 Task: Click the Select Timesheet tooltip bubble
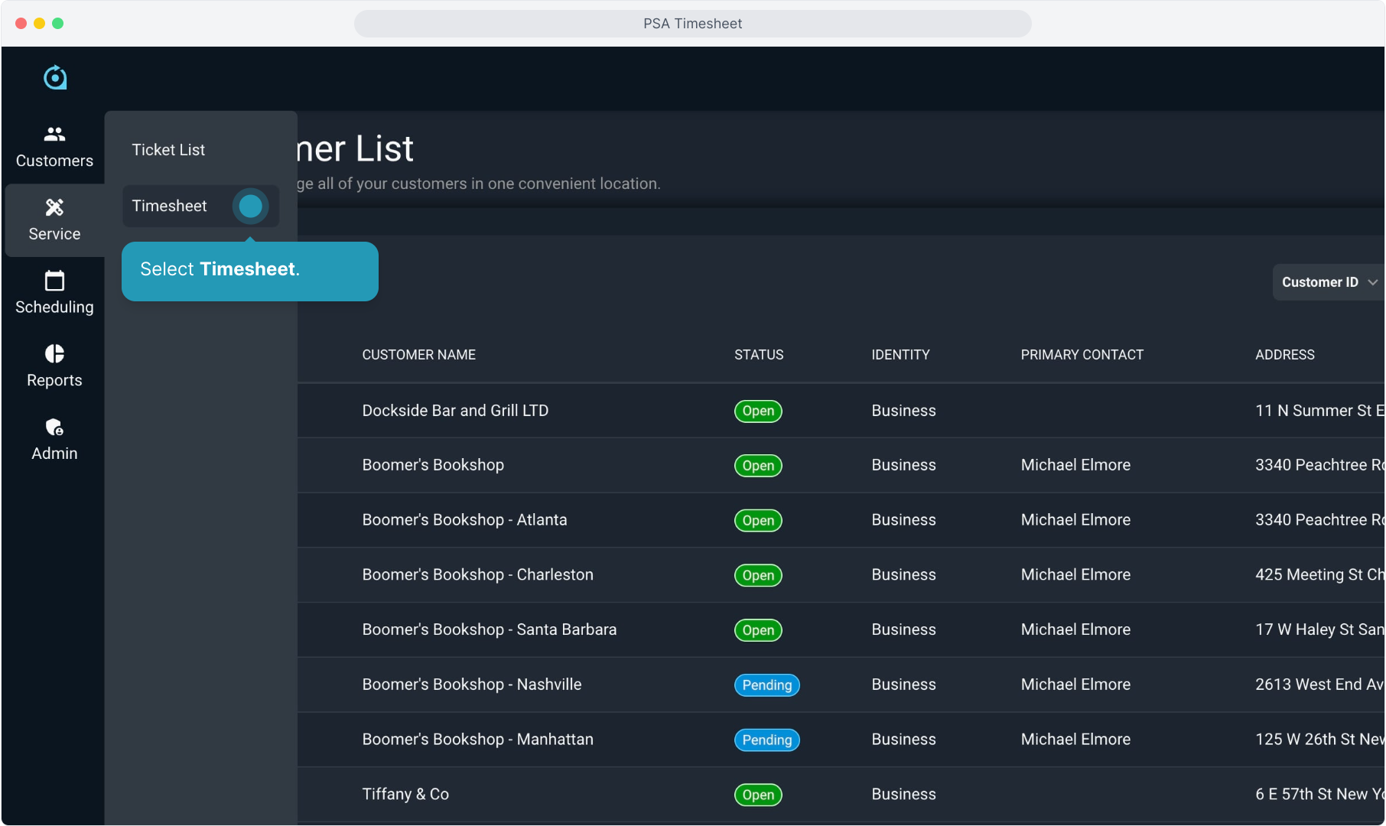click(x=249, y=271)
